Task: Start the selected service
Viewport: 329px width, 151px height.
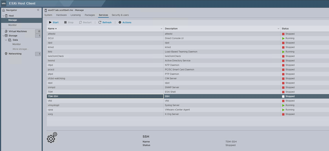Action: 54,23
